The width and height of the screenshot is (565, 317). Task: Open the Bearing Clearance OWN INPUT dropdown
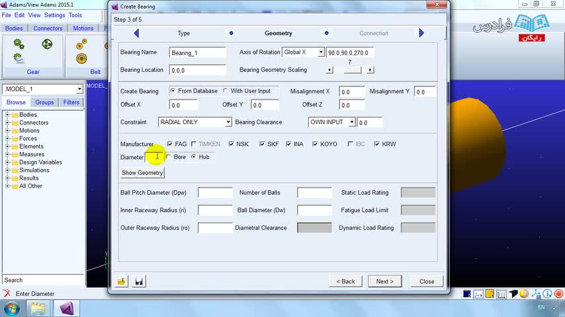tap(352, 122)
